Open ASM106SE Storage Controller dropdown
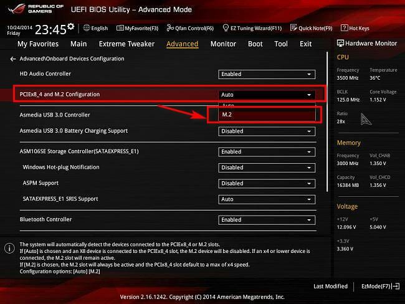The image size is (405, 304). point(267,152)
